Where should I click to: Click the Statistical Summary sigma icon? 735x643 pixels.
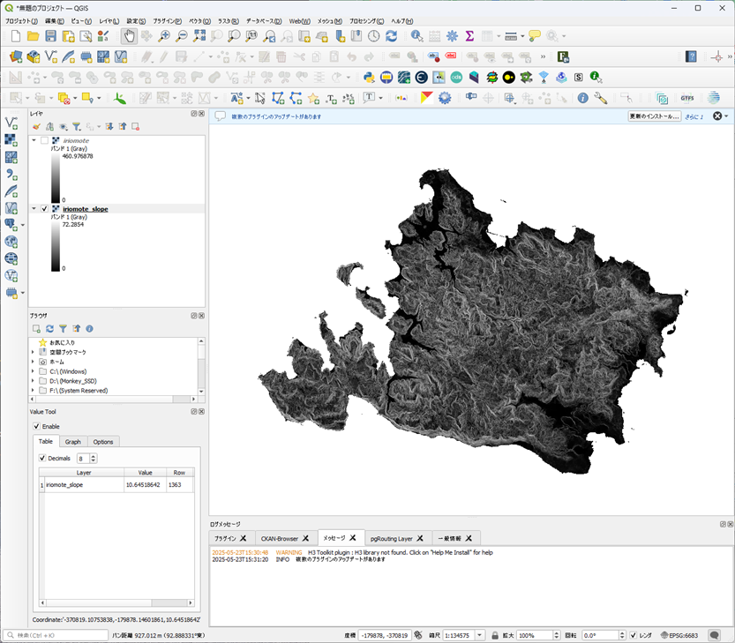coord(469,36)
